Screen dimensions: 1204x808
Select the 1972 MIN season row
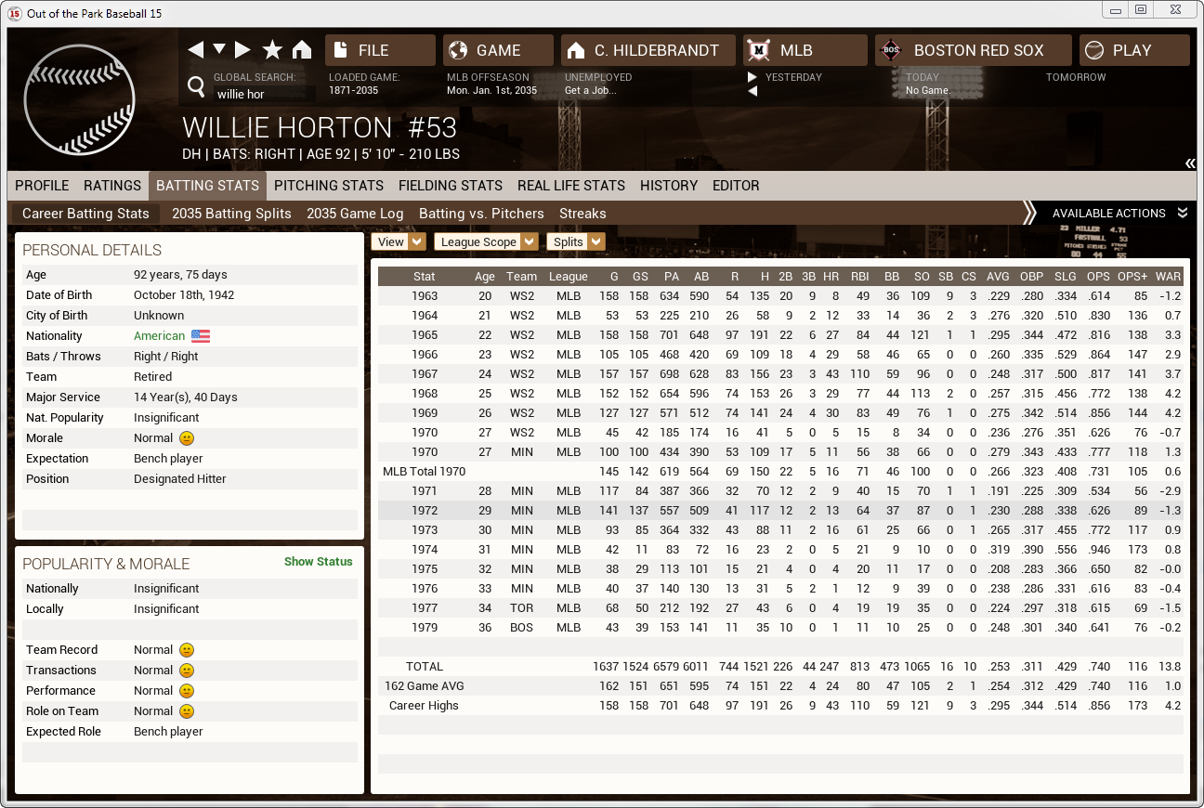[780, 511]
